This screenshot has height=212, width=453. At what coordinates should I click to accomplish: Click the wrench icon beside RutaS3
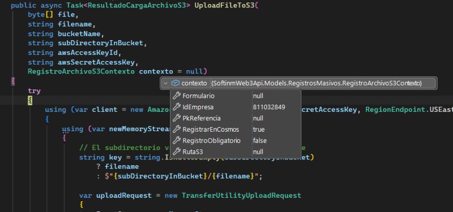177,152
